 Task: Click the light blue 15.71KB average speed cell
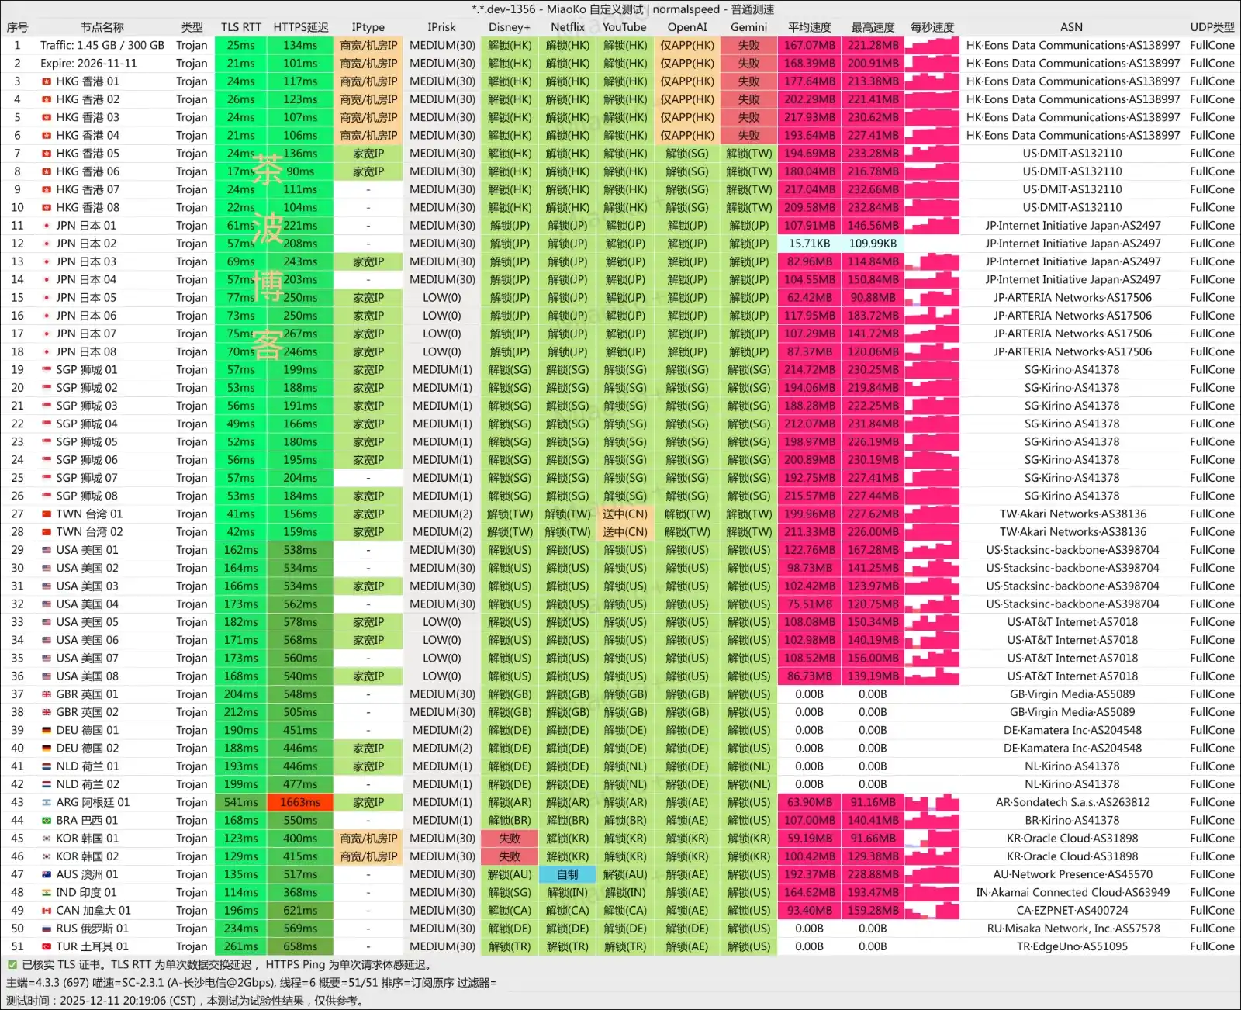coord(809,244)
